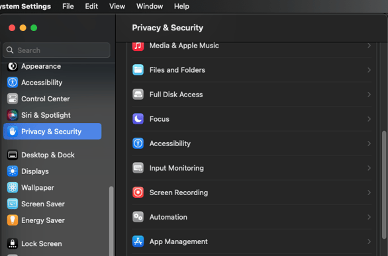388x256 pixels.
Task: Open Lock Screen label
Action: tap(42, 243)
